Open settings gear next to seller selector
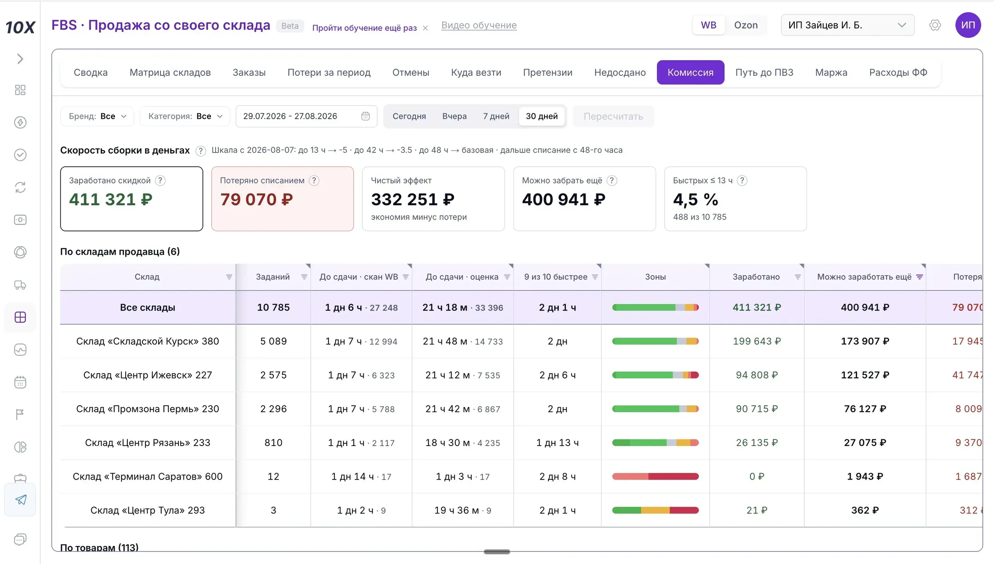The image size is (994, 564). point(935,25)
